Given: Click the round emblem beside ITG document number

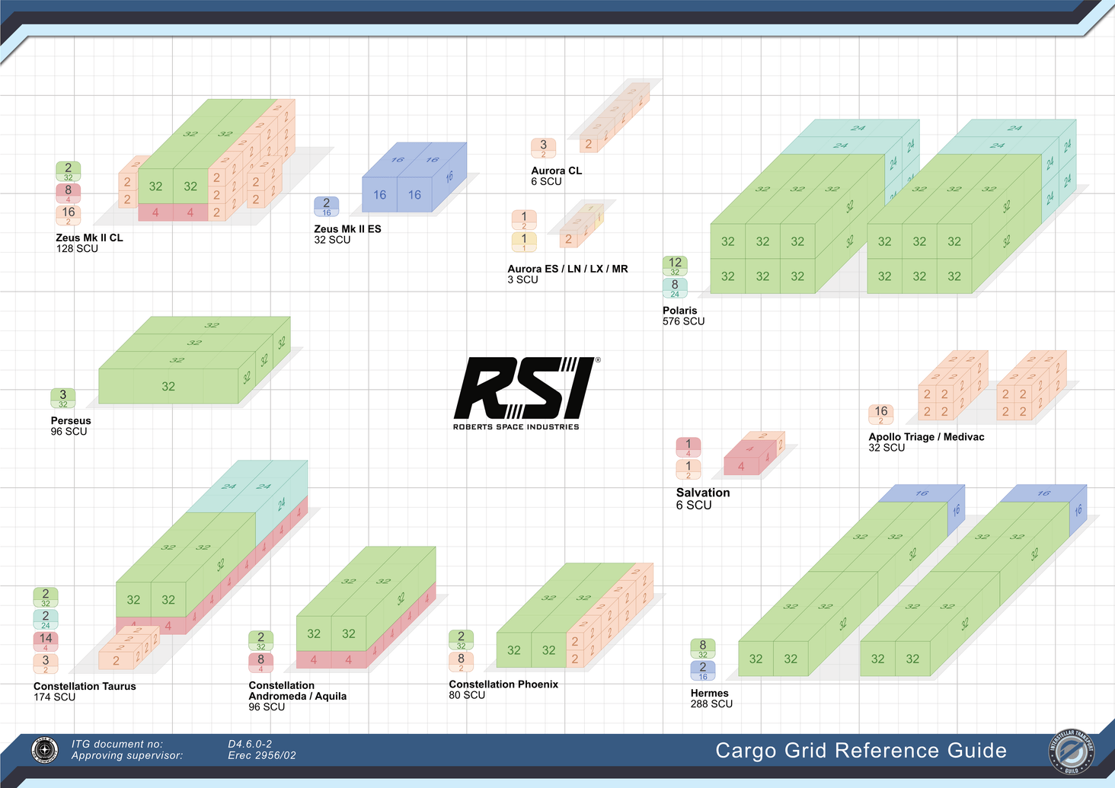Looking at the screenshot, I should [x=45, y=750].
